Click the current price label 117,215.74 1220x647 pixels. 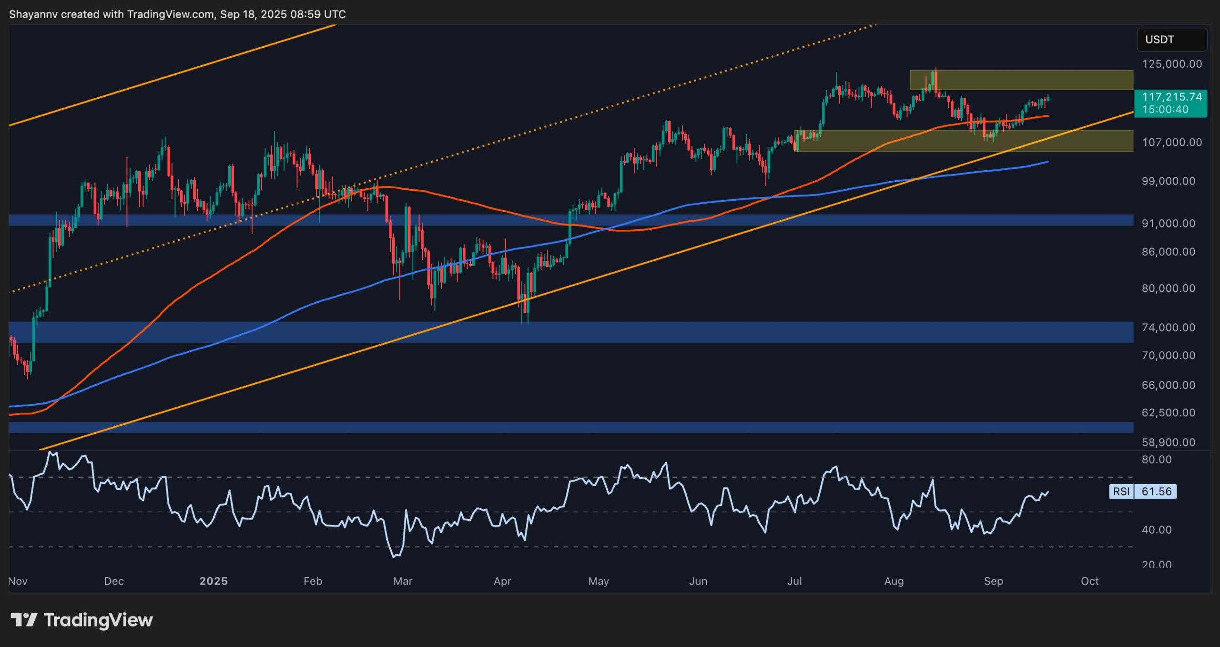pyautogui.click(x=1171, y=97)
